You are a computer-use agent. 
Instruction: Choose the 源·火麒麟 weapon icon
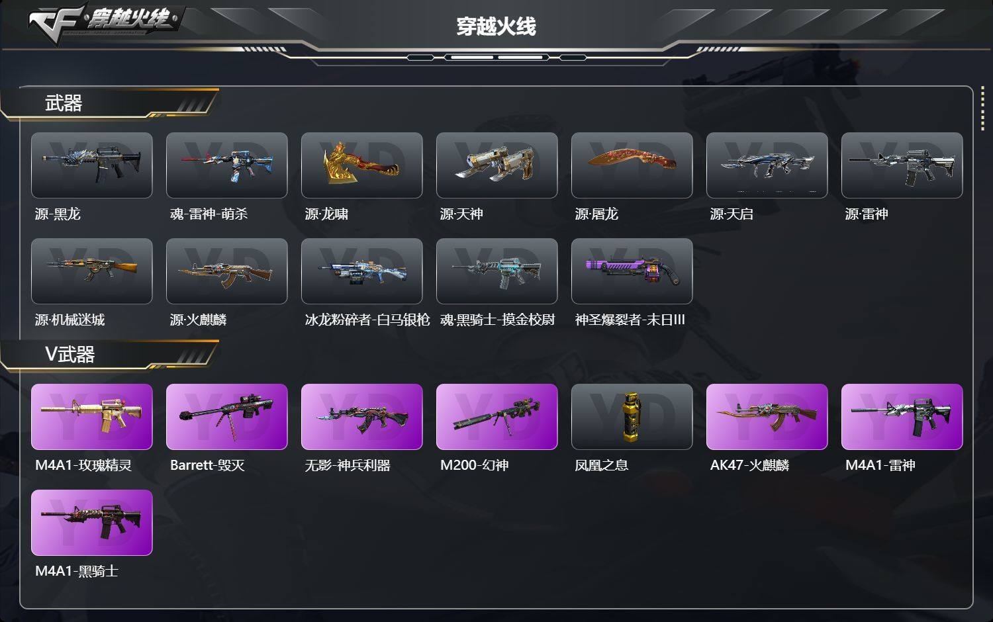tap(227, 271)
